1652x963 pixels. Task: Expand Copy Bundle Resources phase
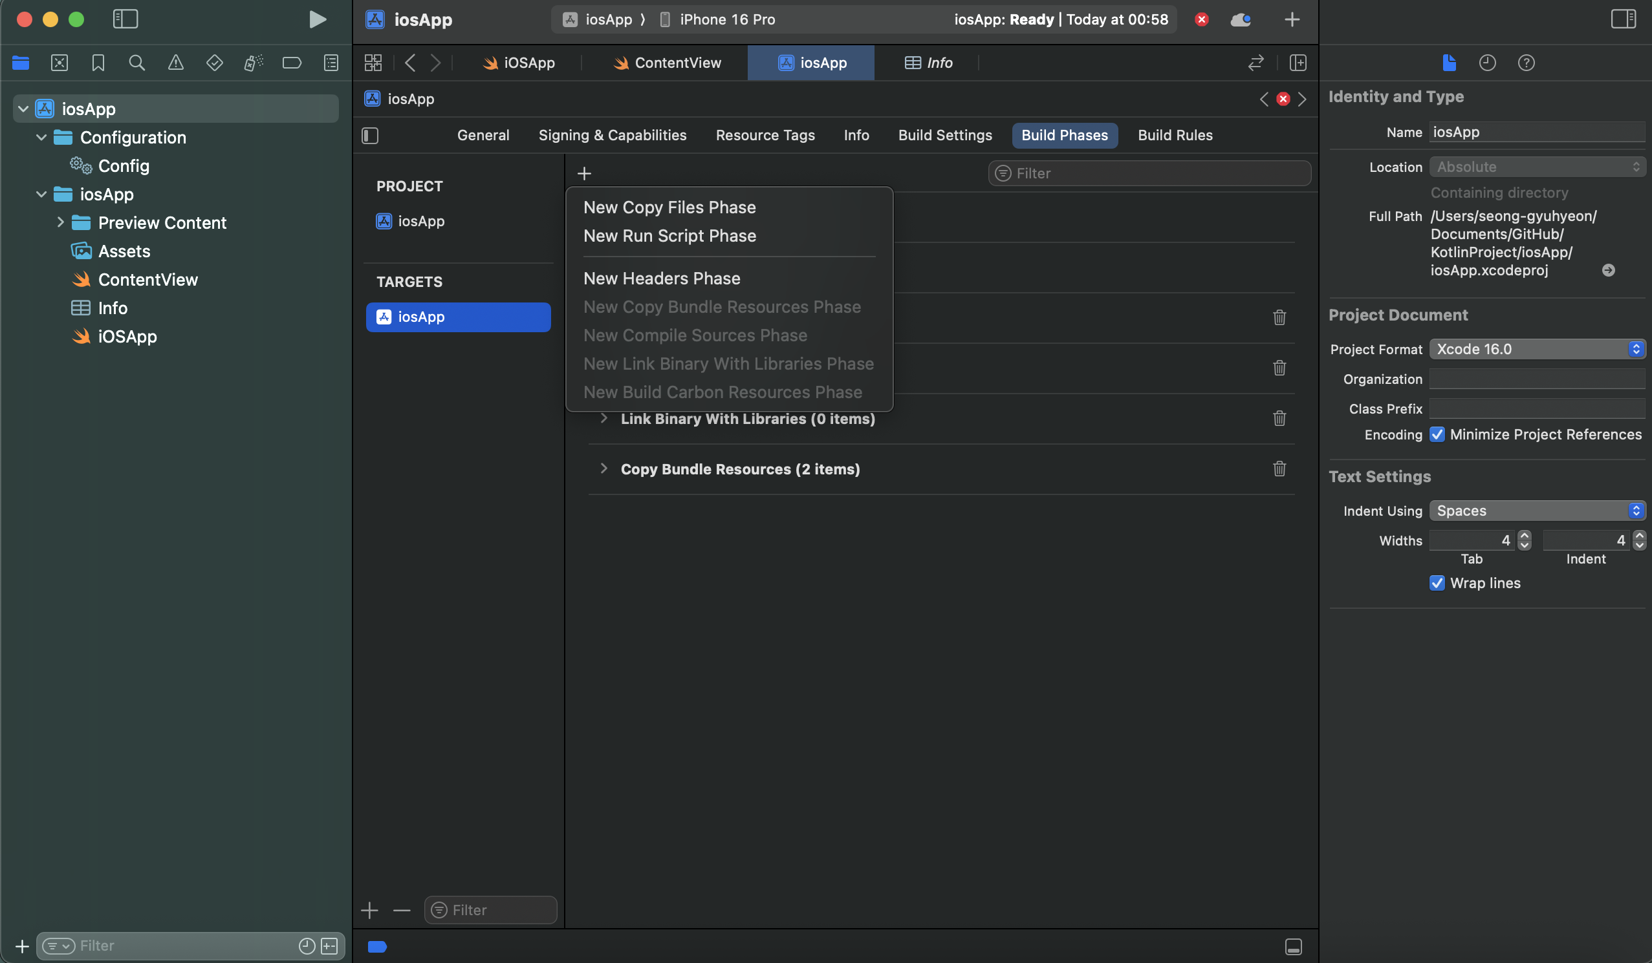coord(603,469)
